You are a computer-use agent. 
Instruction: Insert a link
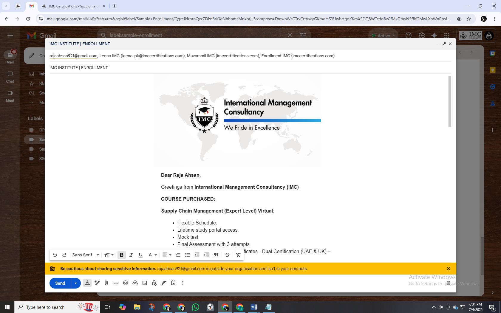[116, 283]
